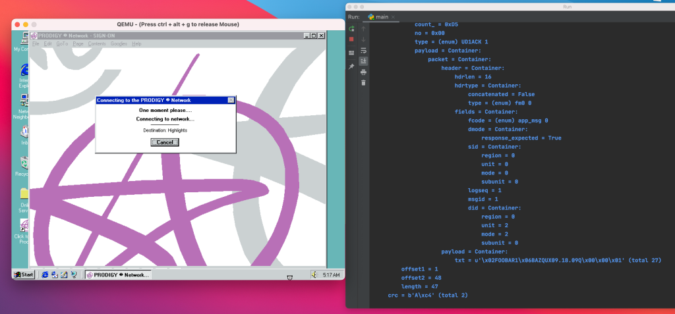
Task: Open the Contents menu in PRODIGY
Action: point(97,44)
